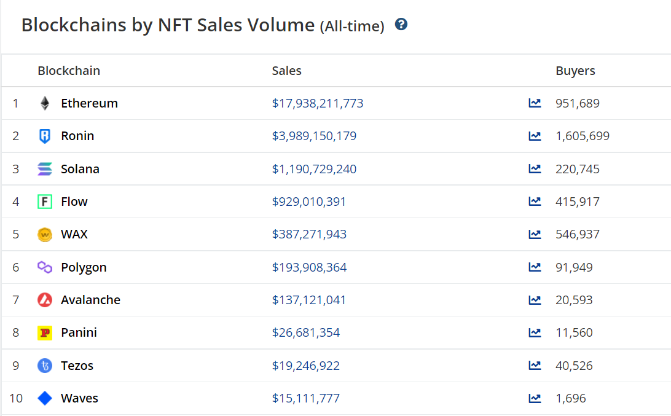The image size is (671, 416).
Task: Select the Solana sales amount $1,190,729,240
Action: pos(314,169)
